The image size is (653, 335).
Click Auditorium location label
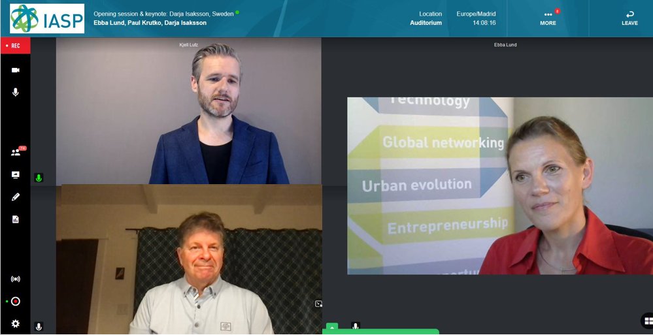tap(426, 23)
